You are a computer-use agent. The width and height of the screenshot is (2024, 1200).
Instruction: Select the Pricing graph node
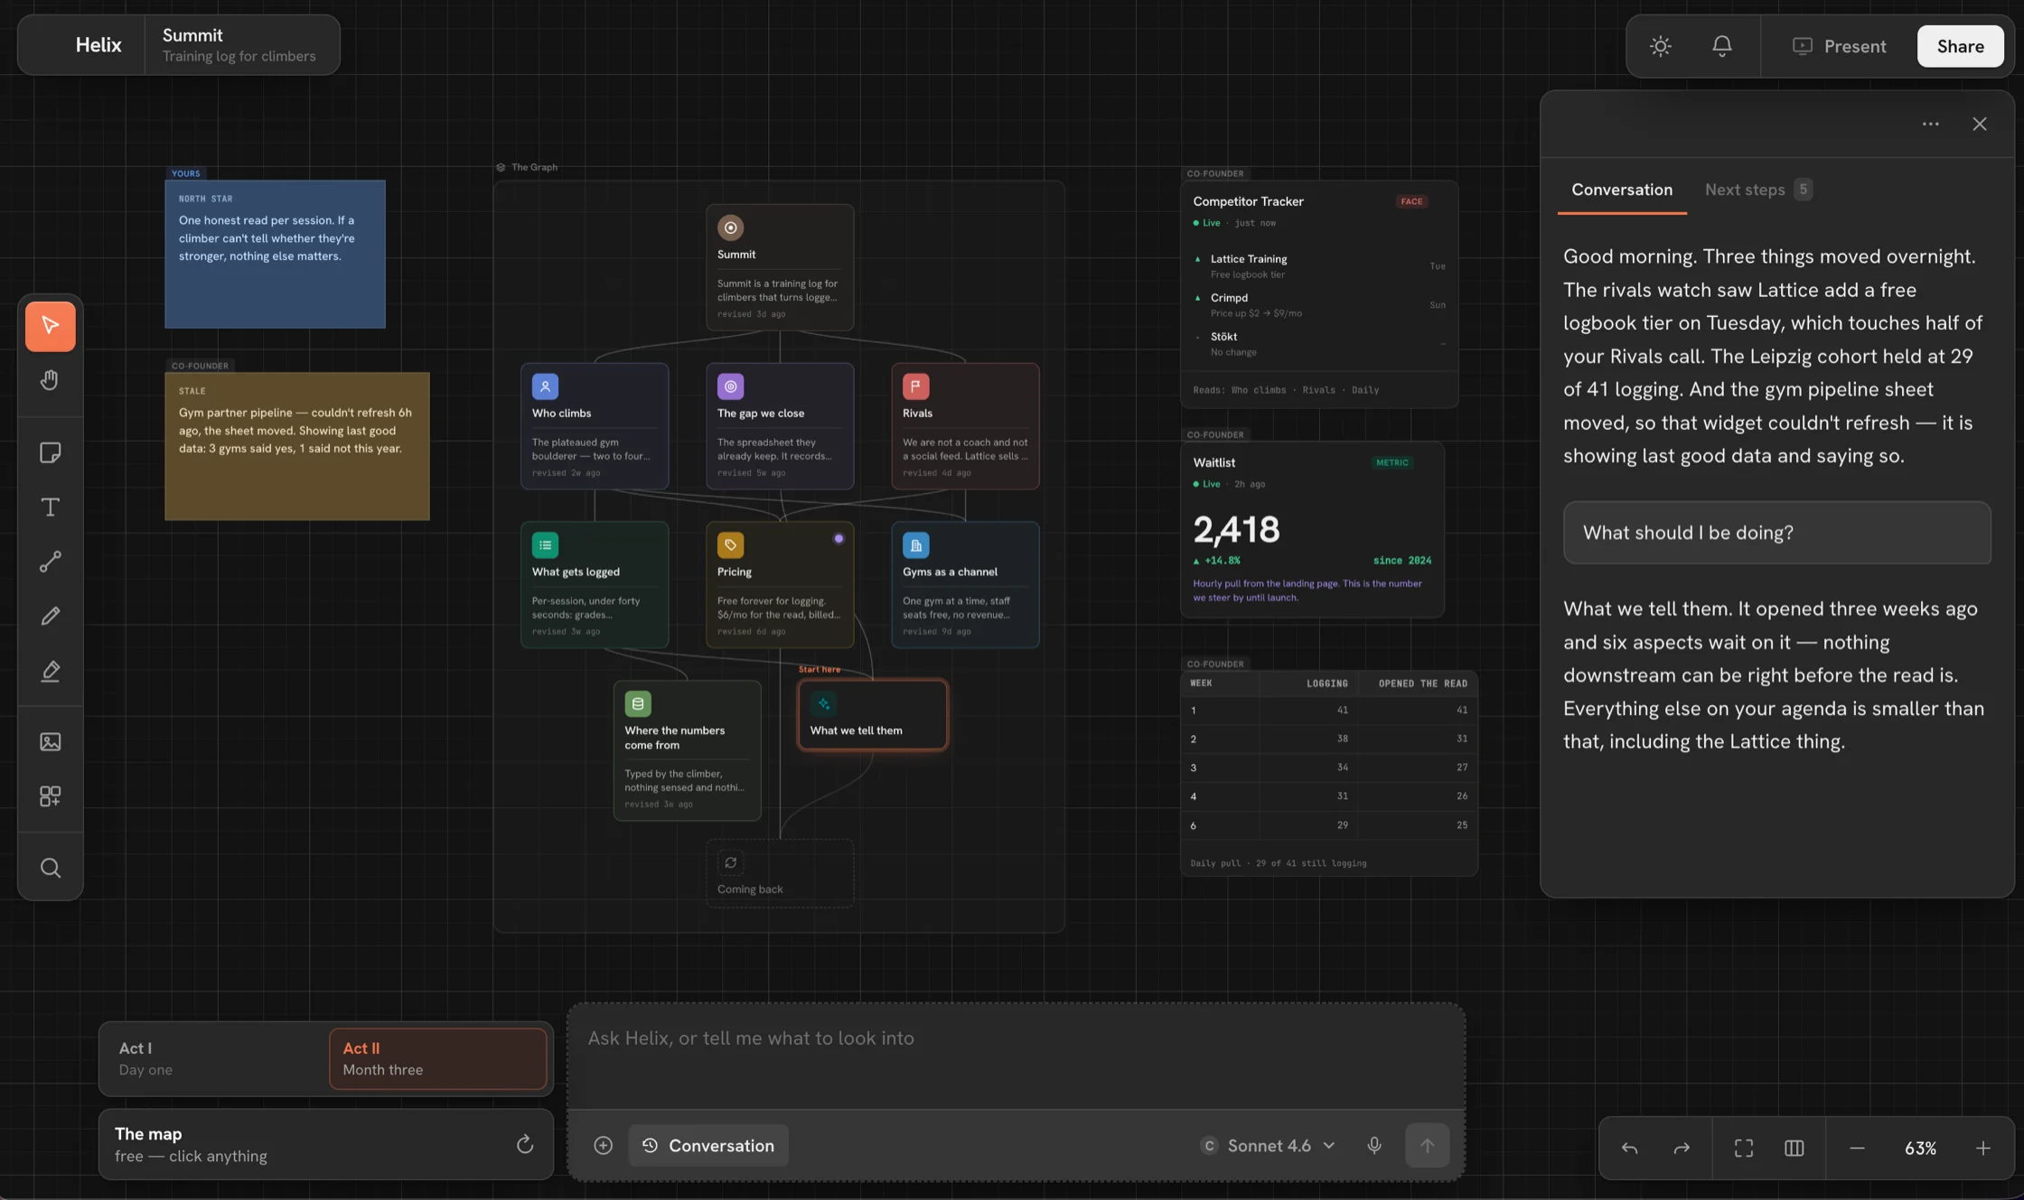[x=780, y=585]
